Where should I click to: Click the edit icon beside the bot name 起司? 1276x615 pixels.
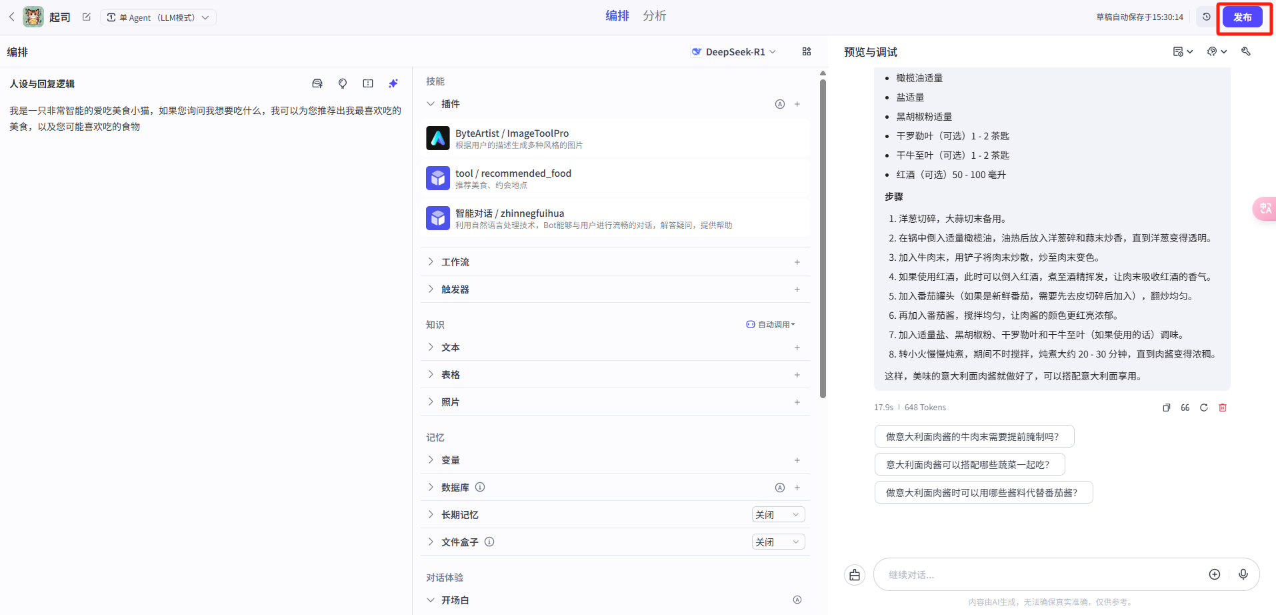(87, 17)
